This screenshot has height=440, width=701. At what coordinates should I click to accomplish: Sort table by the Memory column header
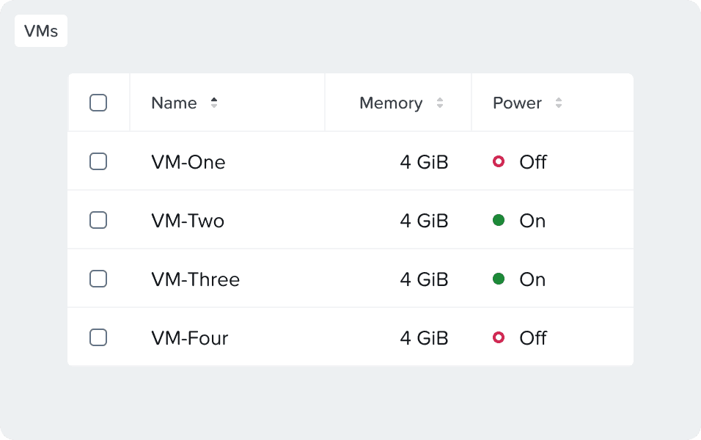click(390, 103)
